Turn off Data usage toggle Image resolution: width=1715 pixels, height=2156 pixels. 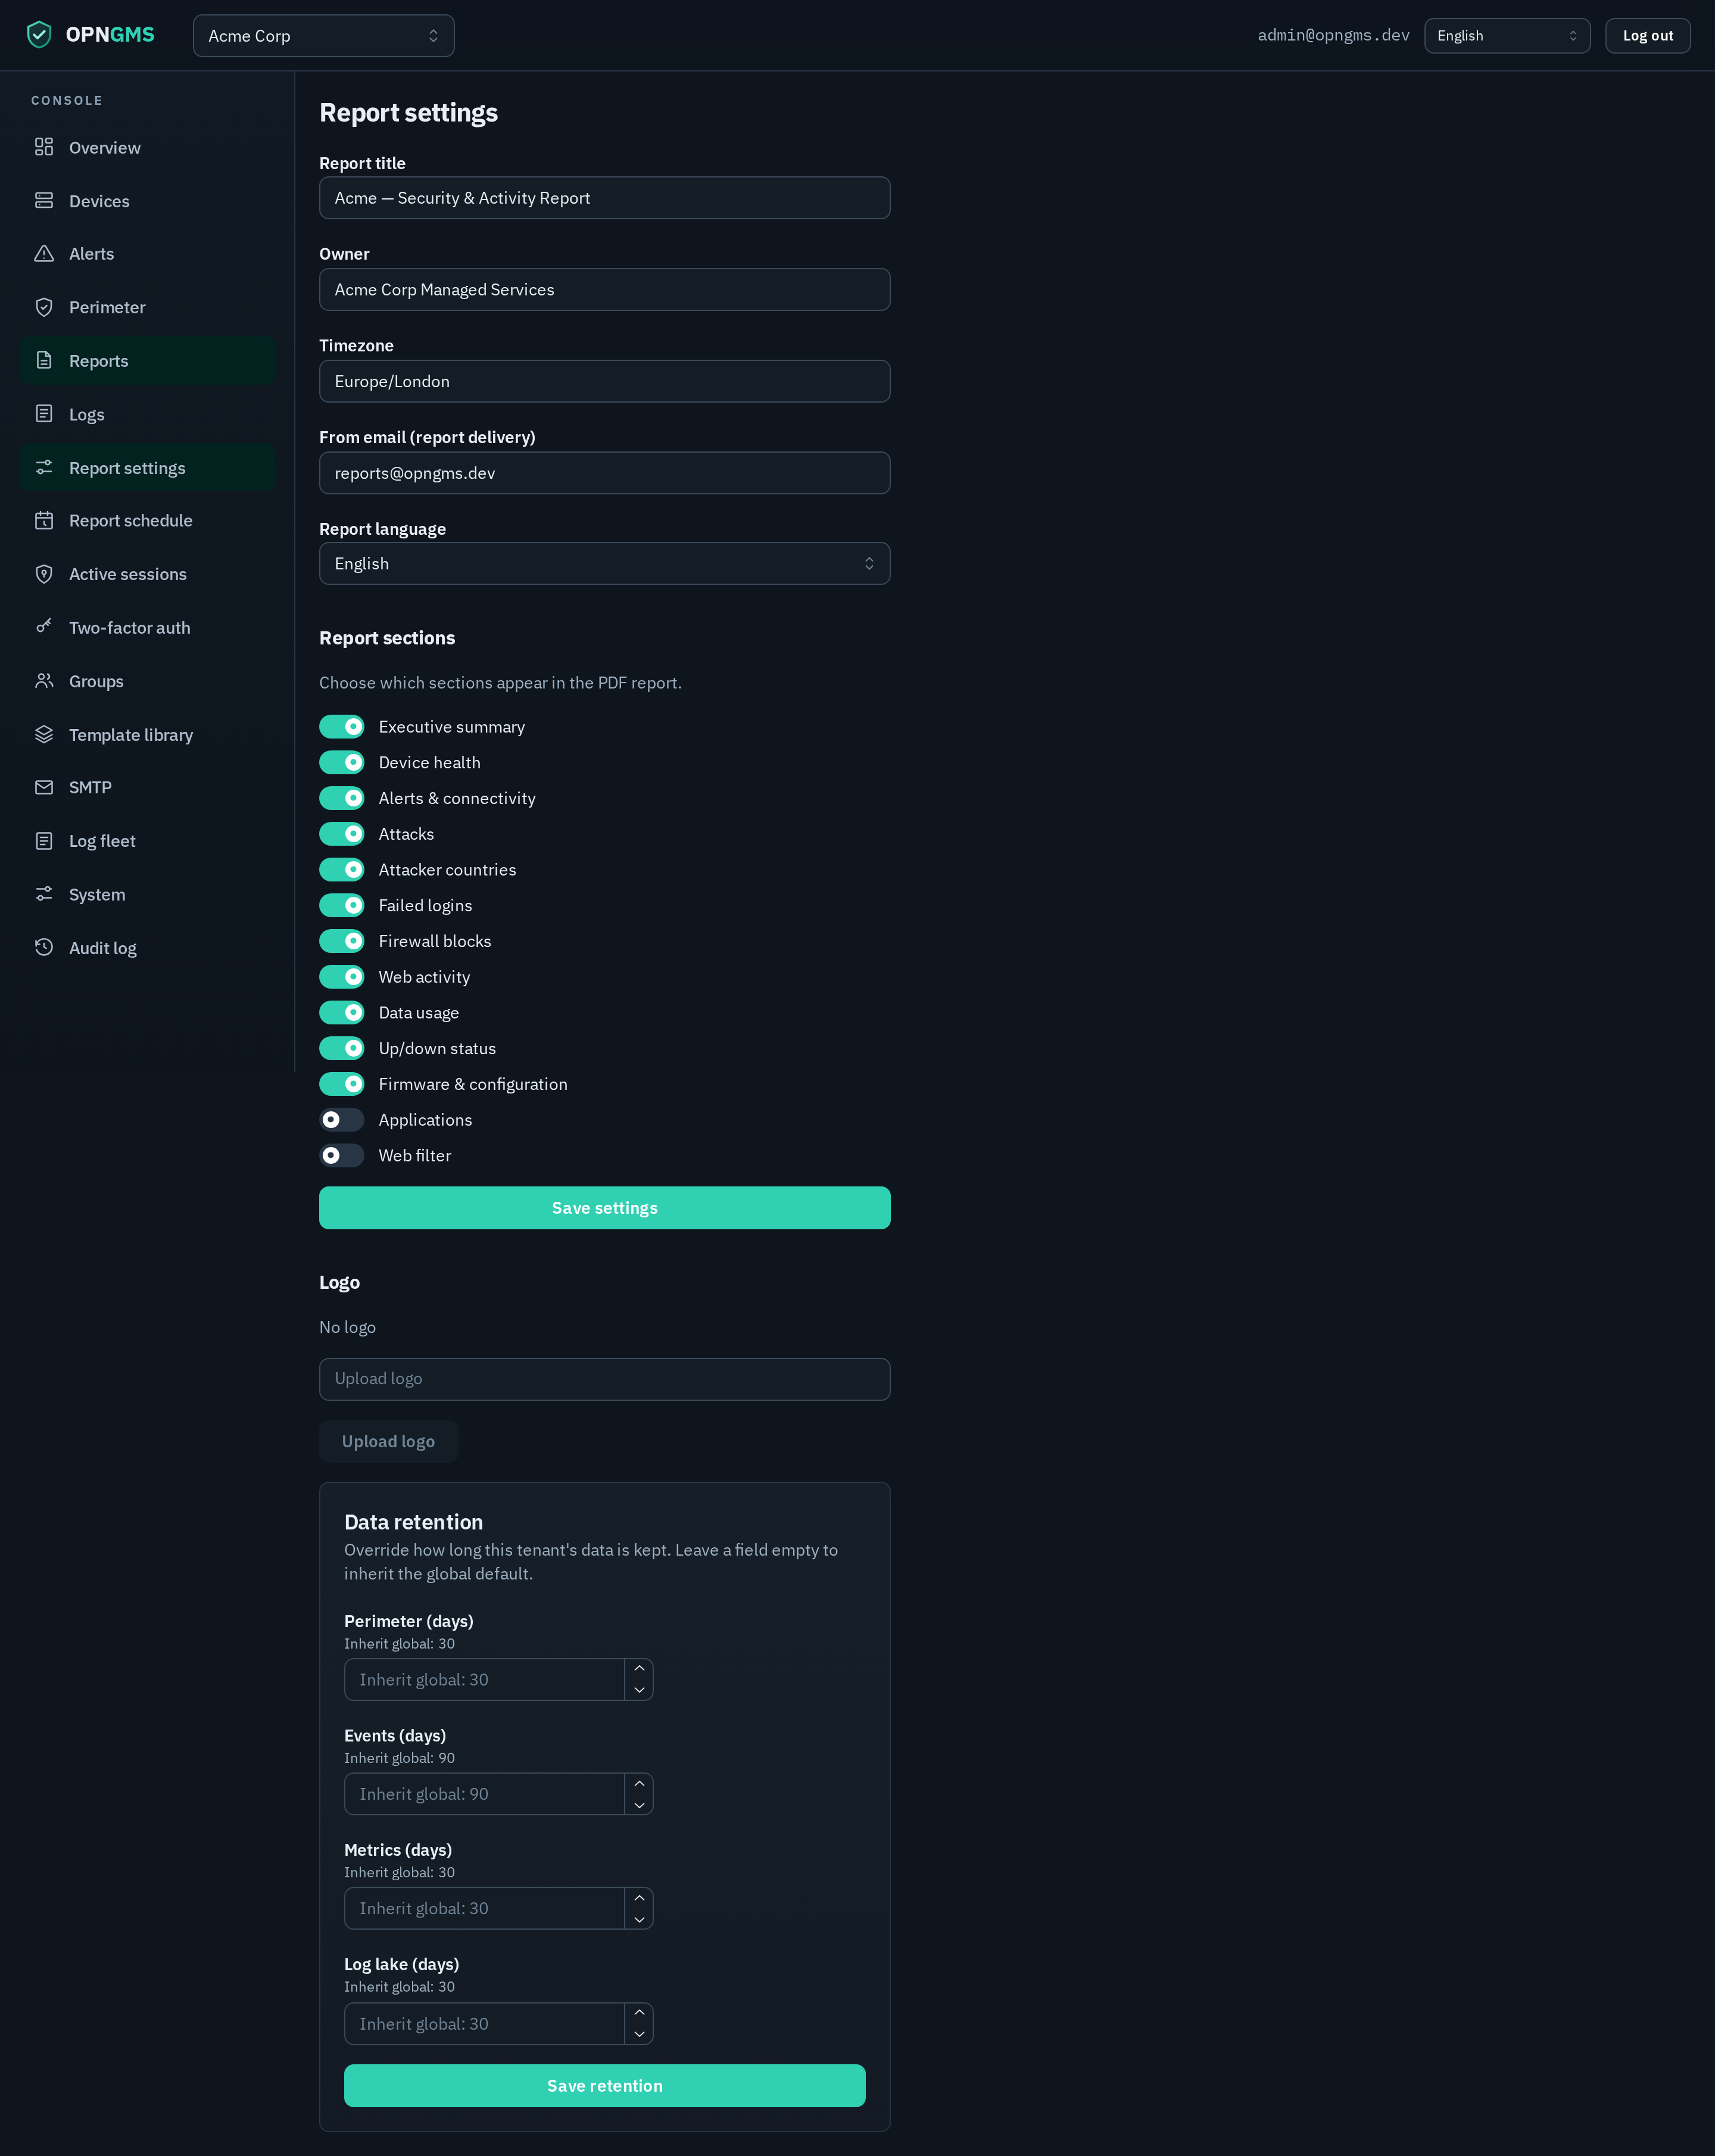[341, 1013]
